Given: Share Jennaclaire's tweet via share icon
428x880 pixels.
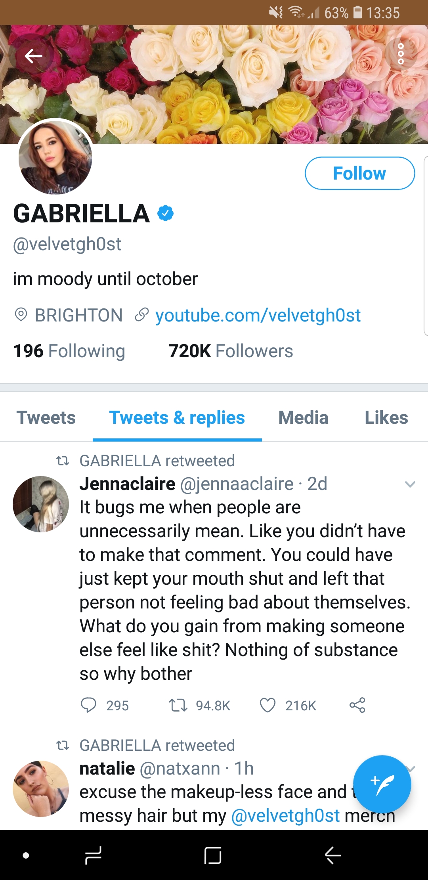Looking at the screenshot, I should tap(357, 705).
